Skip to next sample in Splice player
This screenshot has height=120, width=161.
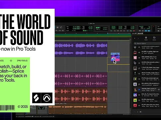click(140, 112)
